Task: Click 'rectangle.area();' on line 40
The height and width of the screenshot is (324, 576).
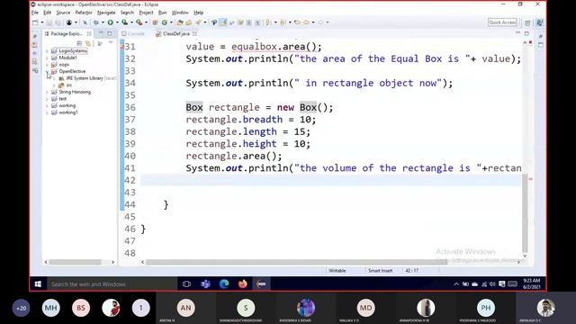Action: [234, 156]
